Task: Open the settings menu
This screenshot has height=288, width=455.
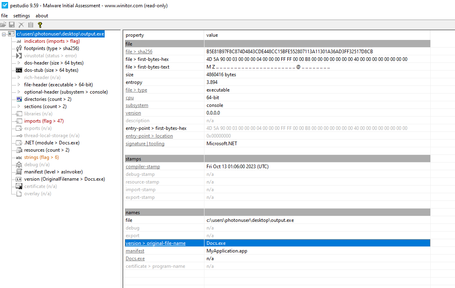Action: point(21,16)
